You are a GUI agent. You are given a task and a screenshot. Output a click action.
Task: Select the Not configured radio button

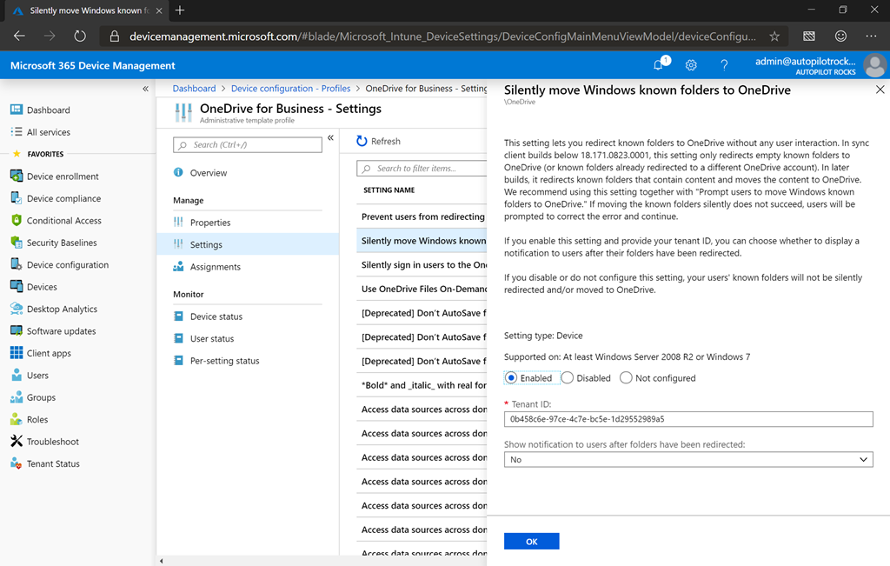pos(626,378)
